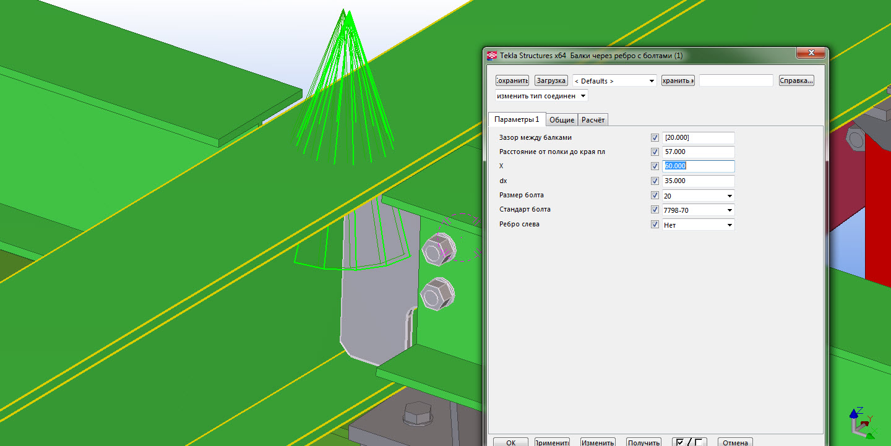The image size is (891, 446).
Task: Toggle the dx parameter checkbox
Action: [x=655, y=181]
